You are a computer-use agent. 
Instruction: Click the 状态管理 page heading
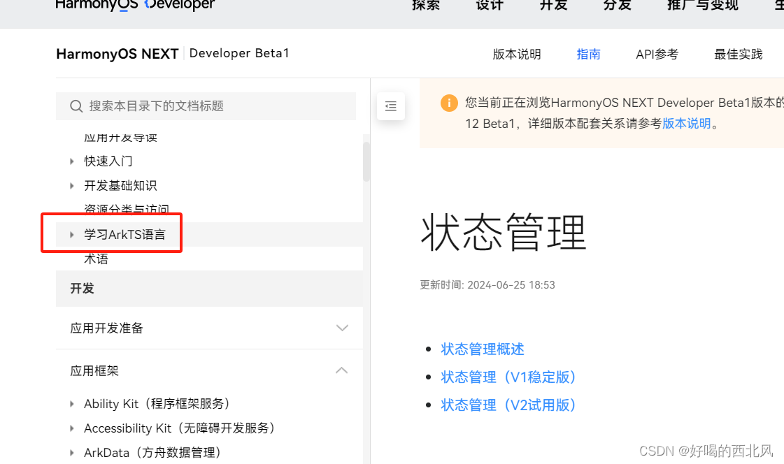click(503, 232)
